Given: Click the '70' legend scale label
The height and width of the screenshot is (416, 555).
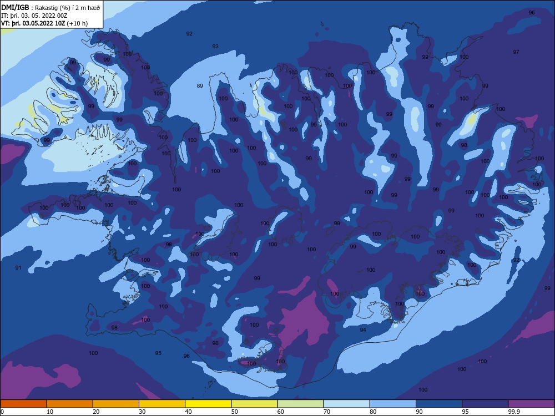Looking at the screenshot, I should tap(327, 412).
